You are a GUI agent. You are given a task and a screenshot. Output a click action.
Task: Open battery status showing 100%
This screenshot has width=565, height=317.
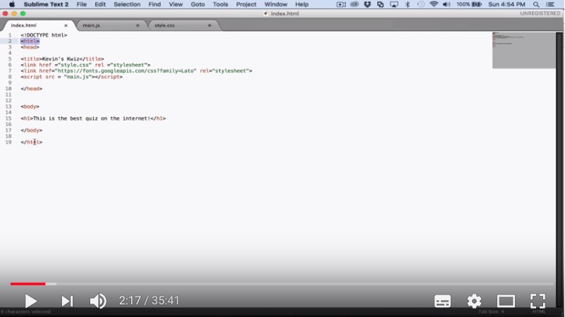tap(469, 4)
